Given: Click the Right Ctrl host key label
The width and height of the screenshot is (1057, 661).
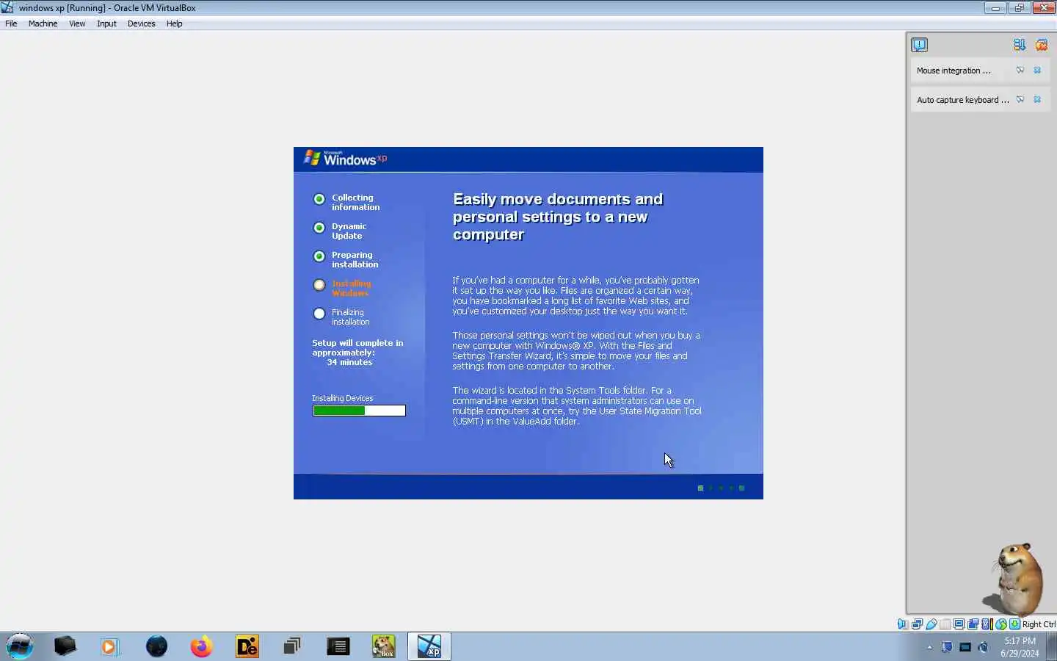Looking at the screenshot, I should (x=1039, y=624).
